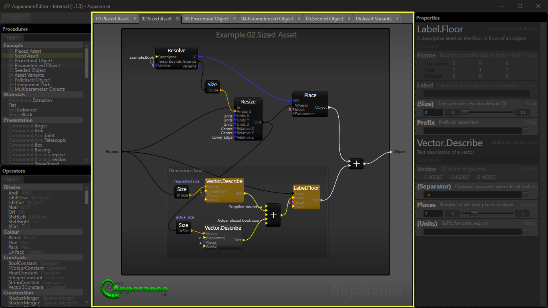This screenshot has width=548, height=308.
Task: Collapse the Example group in Procedures
Action: [14, 46]
